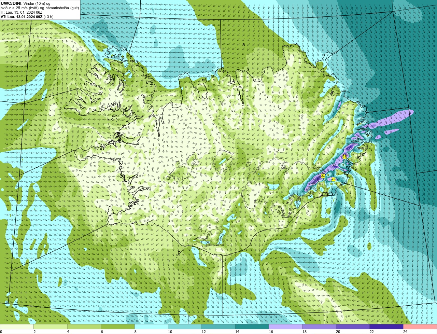This screenshot has width=437, height=334.
Task: Click the 10–12 m/s light teal swatch
Action: [185, 326]
